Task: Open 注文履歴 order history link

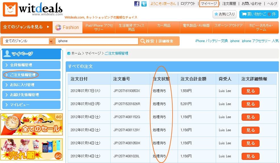Action: (229, 4)
